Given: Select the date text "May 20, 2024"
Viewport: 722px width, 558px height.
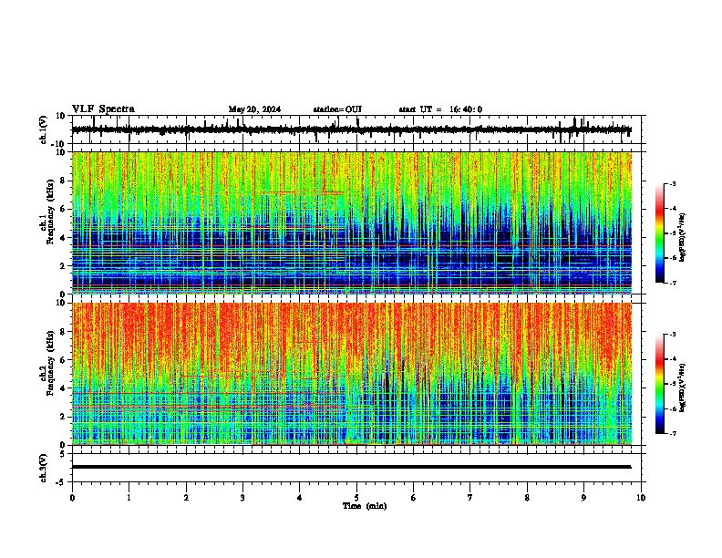Looking at the screenshot, I should 254,109.
